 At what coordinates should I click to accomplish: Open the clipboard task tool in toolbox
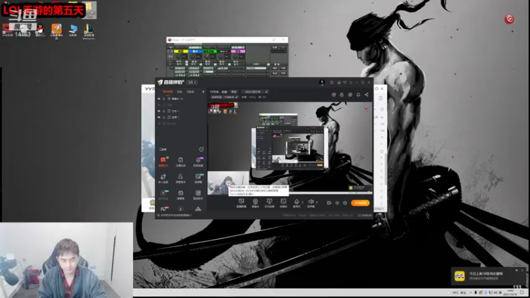(x=180, y=162)
